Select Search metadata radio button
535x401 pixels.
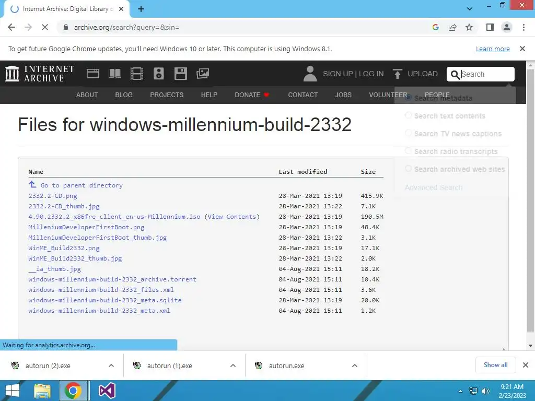[409, 98]
